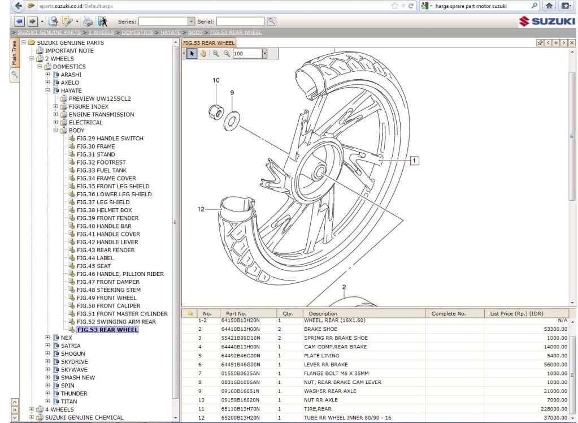Image resolution: width=578 pixels, height=423 pixels.
Task: Collapse the 2 WHEELS tree node
Action: (x=32, y=58)
